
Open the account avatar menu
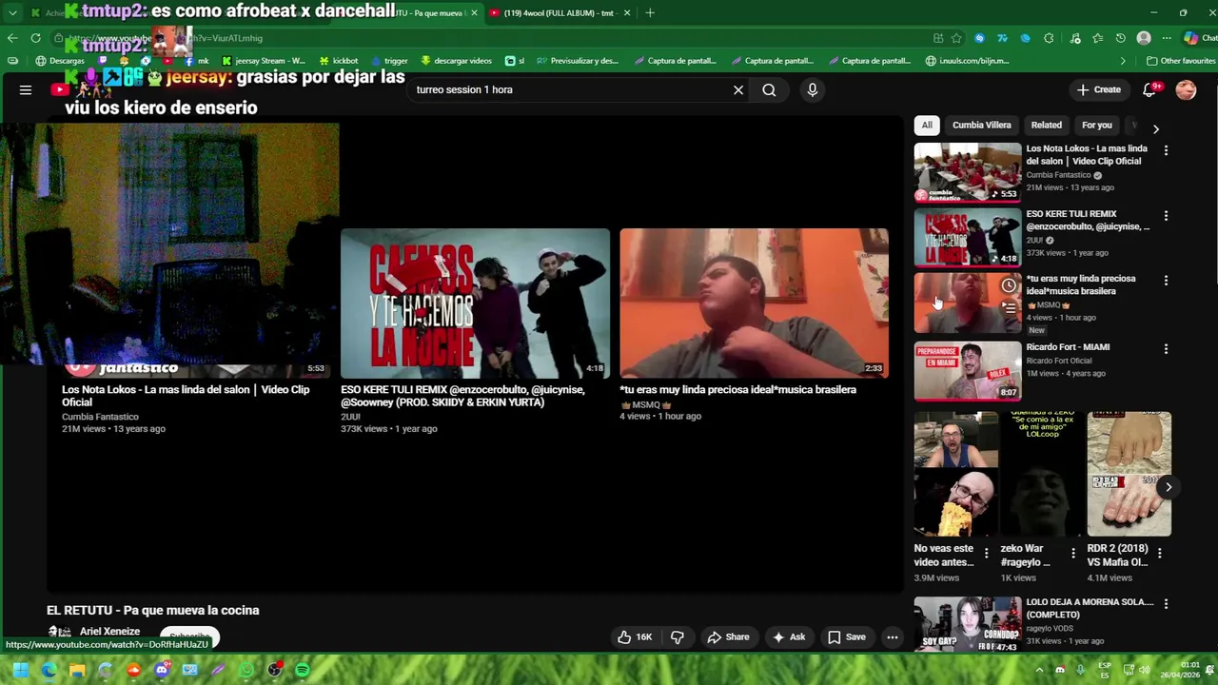coord(1186,89)
